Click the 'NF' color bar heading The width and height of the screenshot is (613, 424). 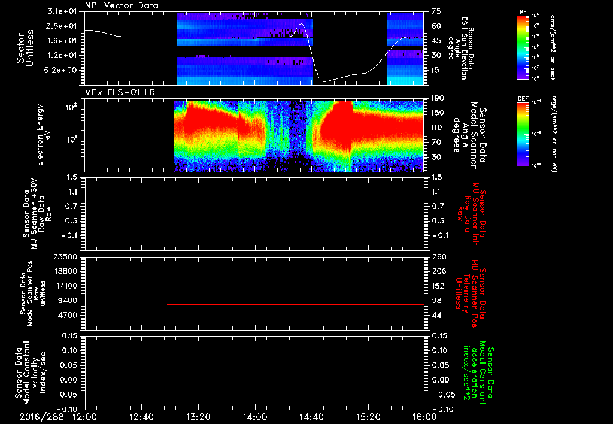[523, 12]
